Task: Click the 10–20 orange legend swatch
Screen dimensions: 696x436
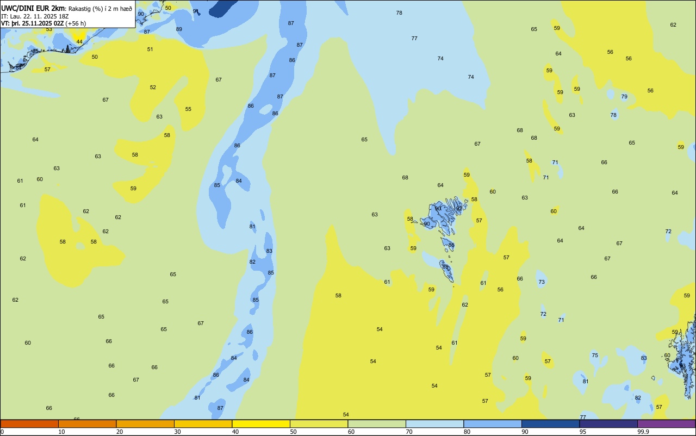Action: (x=87, y=423)
